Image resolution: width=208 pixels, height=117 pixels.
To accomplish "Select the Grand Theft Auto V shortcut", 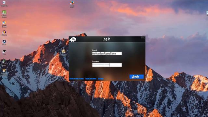I will pyautogui.click(x=4, y=63).
